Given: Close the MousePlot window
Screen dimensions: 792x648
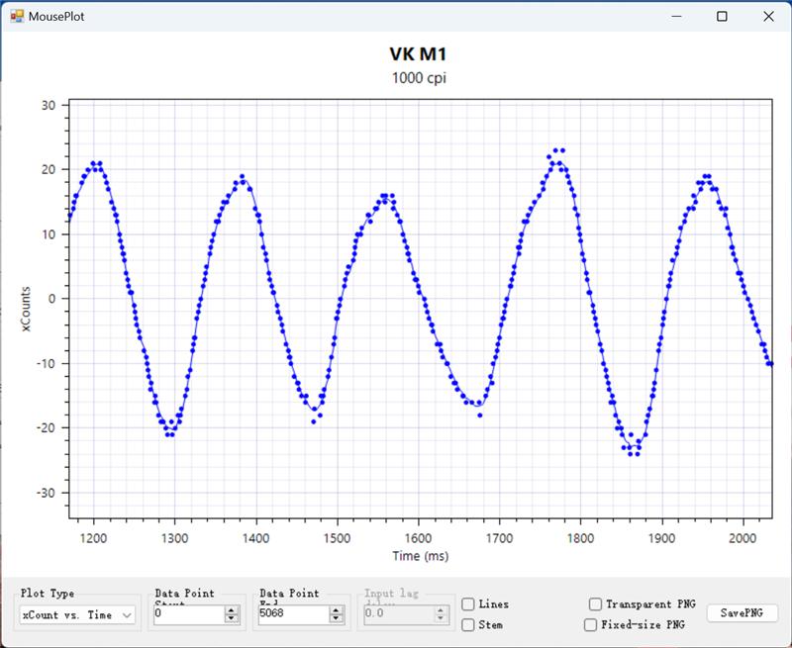Looking at the screenshot, I should [768, 16].
